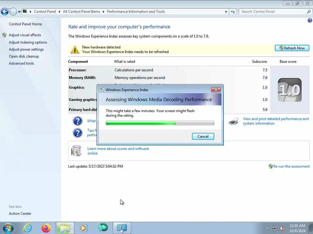Viewport: 313px width, 234px height.
Task: Click the software box icon
Action: (76, 151)
